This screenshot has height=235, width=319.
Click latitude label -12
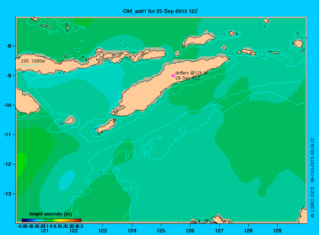[8, 164]
